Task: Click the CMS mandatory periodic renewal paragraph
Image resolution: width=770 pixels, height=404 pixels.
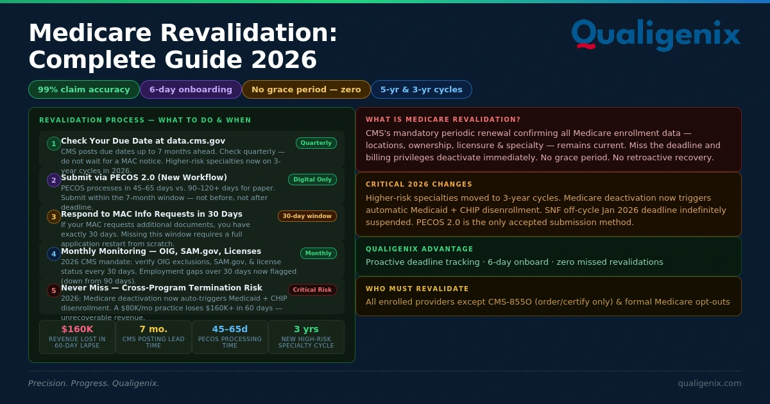Action: 543,146
